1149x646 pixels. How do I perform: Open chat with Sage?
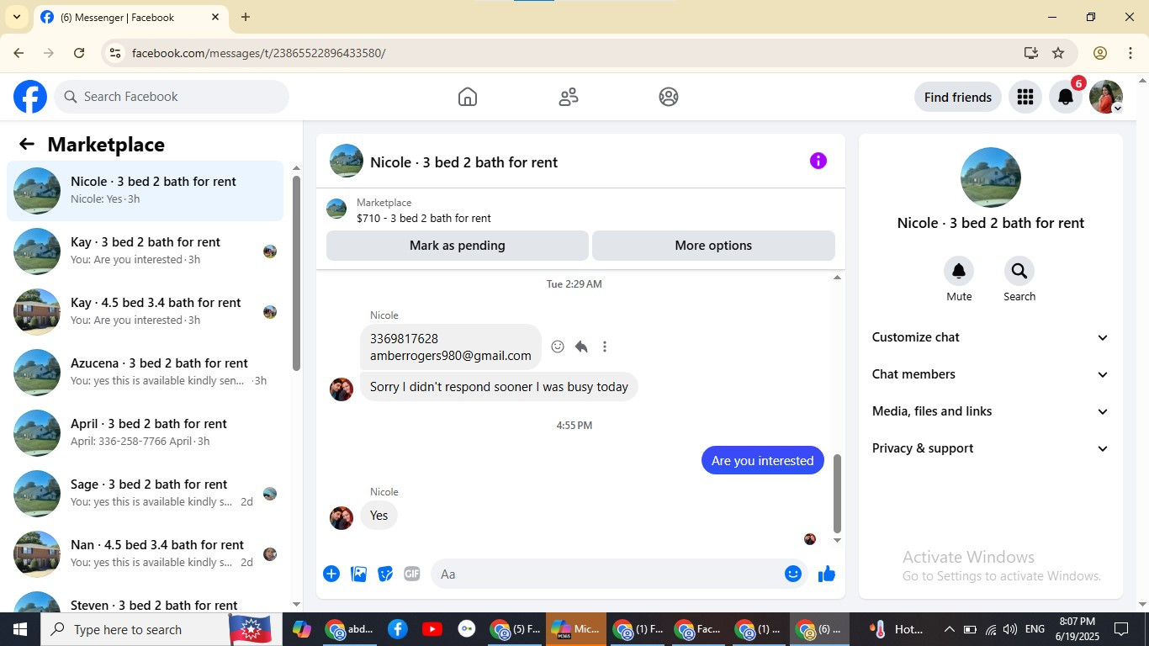pos(145,494)
